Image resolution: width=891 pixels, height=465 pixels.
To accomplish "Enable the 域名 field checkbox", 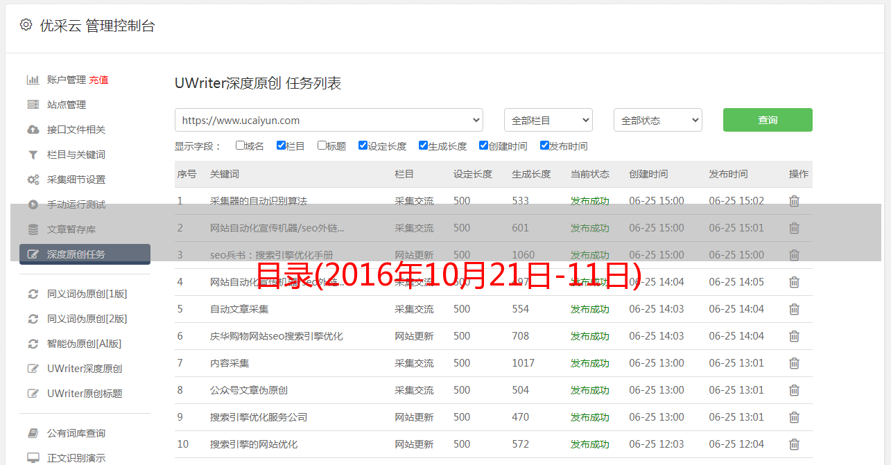I will 240,146.
